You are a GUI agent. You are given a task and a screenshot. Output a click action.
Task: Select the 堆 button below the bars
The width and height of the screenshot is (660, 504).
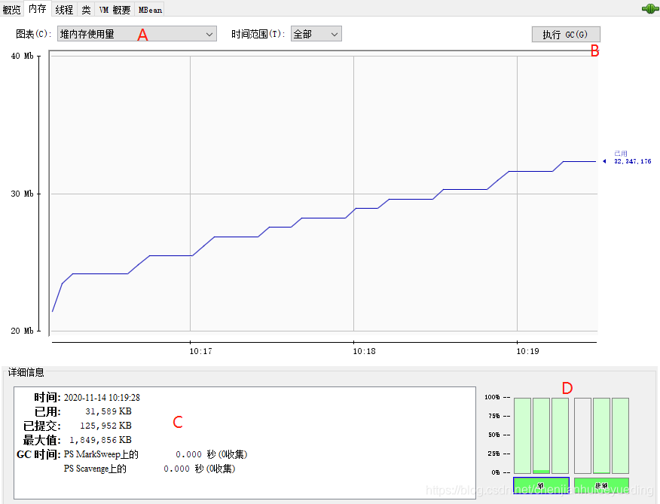[541, 485]
